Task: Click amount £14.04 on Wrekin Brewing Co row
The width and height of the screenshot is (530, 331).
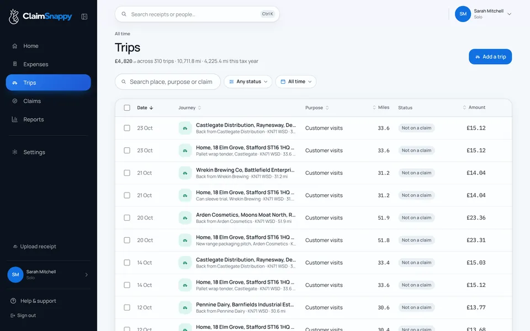Action: coord(476,173)
